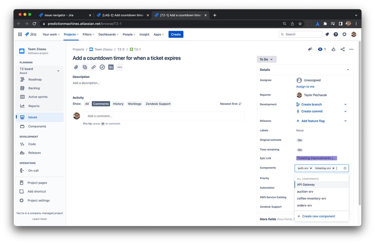Click the Jira logo
This screenshot has height=244, width=375.
30,34
